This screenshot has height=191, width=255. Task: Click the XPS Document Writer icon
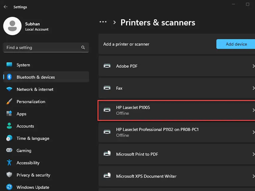pos(107,176)
